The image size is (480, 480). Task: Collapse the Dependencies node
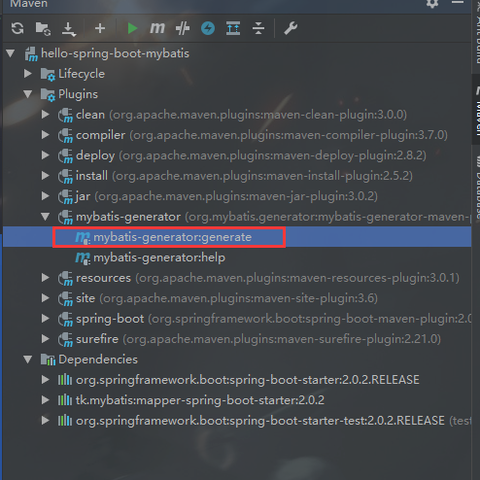(28, 360)
